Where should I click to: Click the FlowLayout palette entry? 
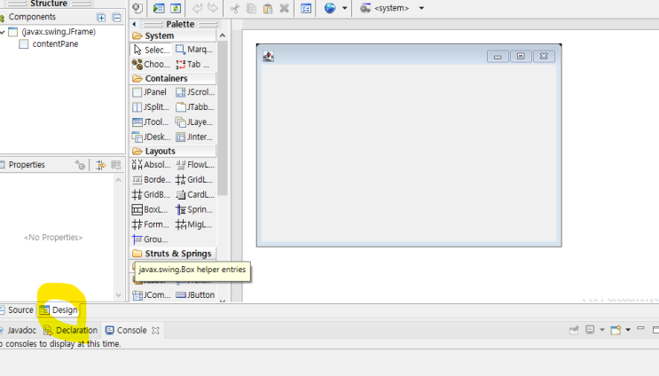click(195, 165)
